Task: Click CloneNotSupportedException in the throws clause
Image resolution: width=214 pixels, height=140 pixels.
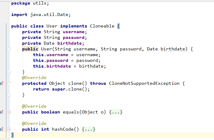Action: coord(144,83)
